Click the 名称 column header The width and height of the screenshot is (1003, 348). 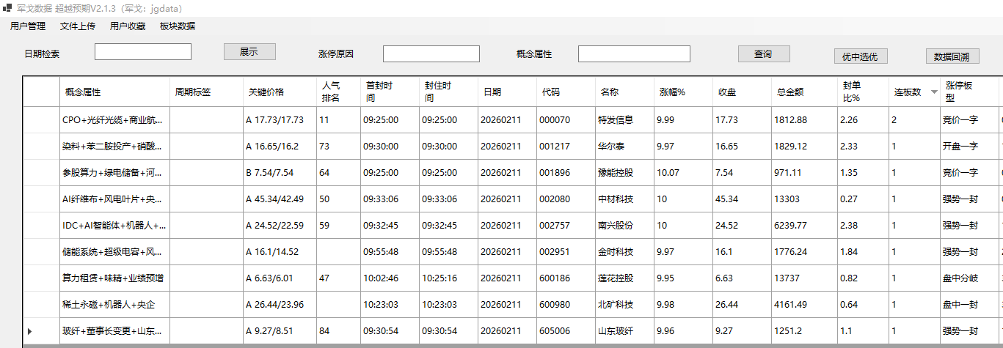click(x=624, y=92)
